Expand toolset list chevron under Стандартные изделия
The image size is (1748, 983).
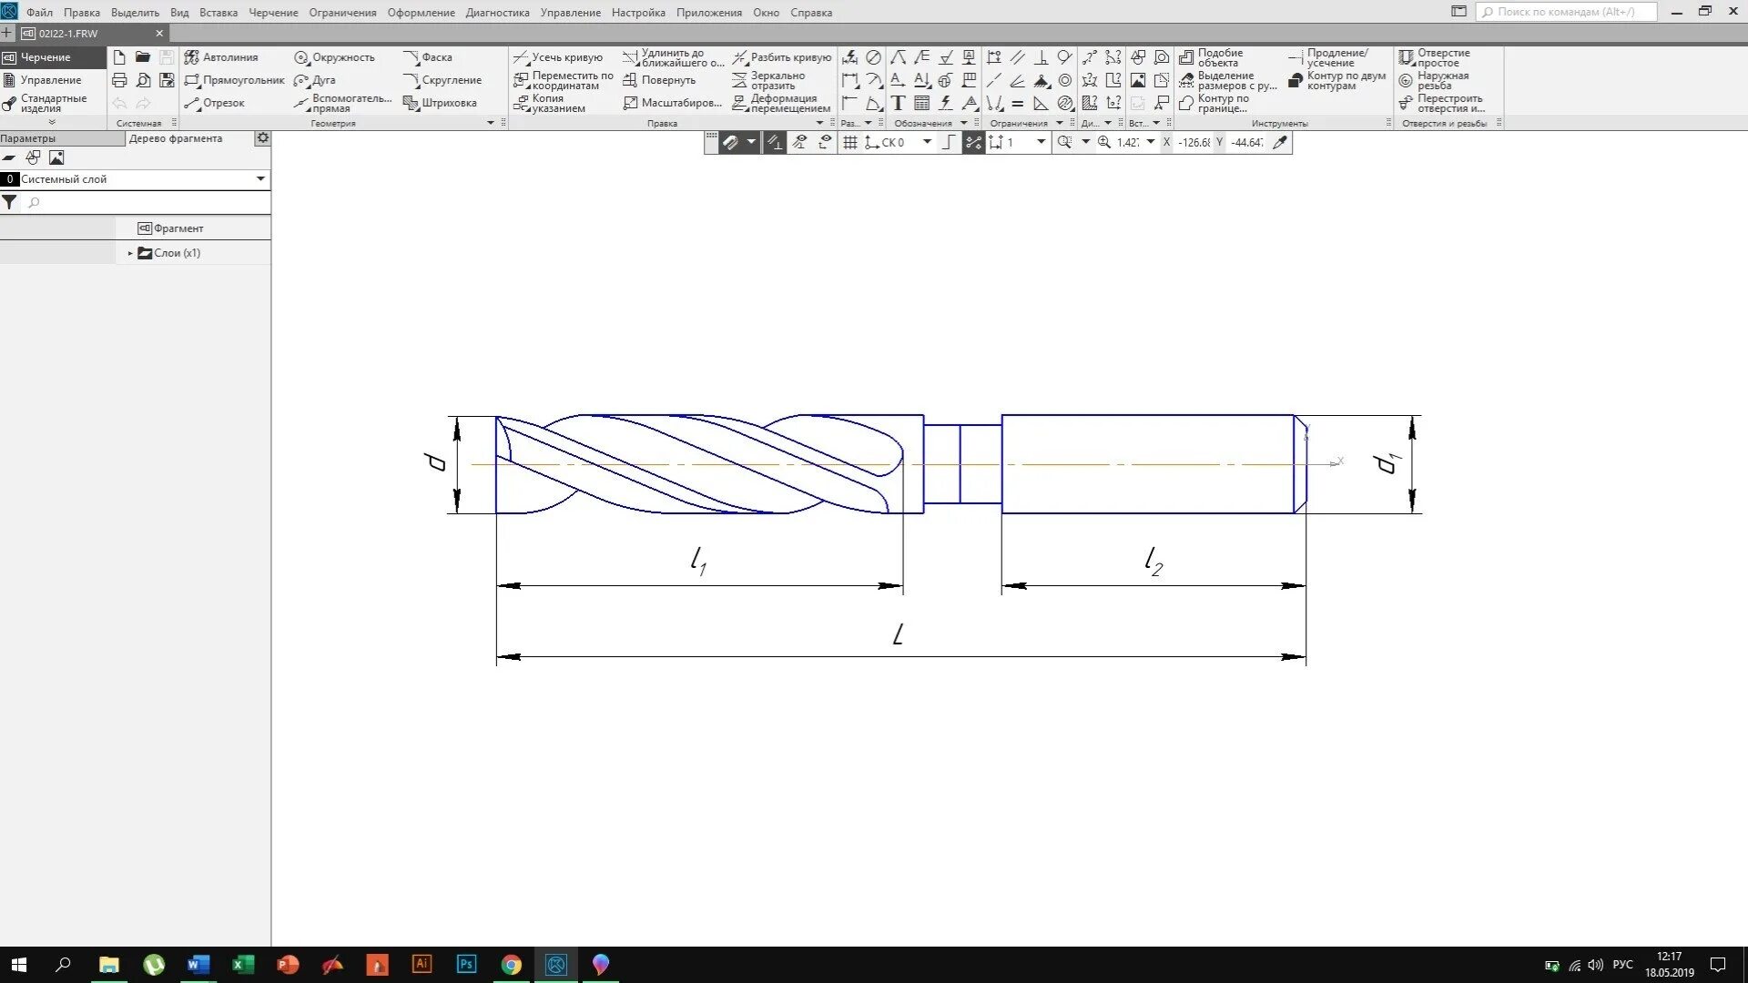[x=52, y=122]
